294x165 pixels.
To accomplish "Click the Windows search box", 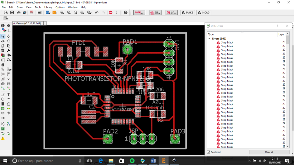I will (47, 161).
